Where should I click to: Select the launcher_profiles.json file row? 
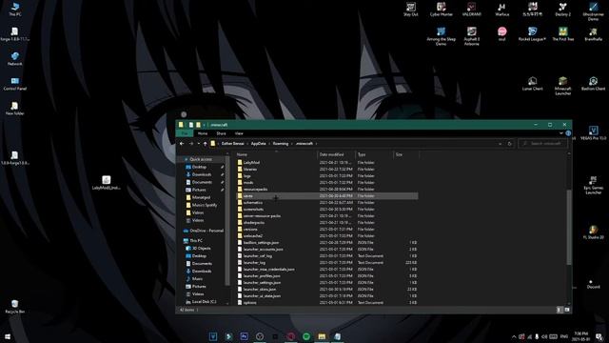(326, 275)
